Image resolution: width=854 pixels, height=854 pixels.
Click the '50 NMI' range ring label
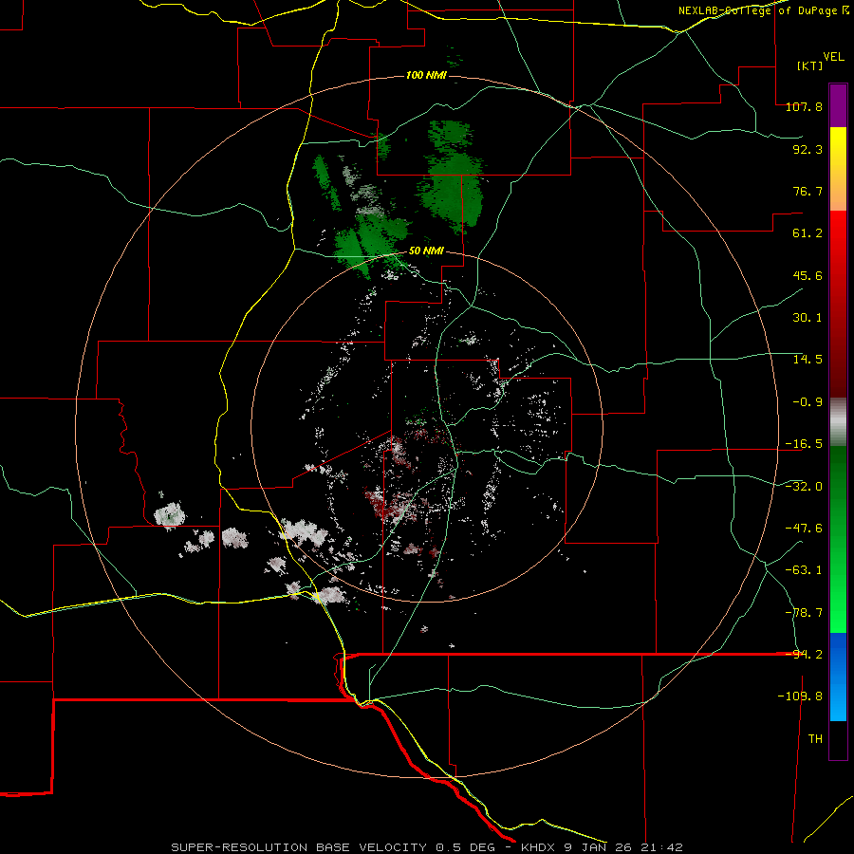click(426, 251)
